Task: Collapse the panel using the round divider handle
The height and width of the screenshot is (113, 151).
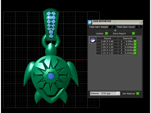Action: [x=115, y=30]
